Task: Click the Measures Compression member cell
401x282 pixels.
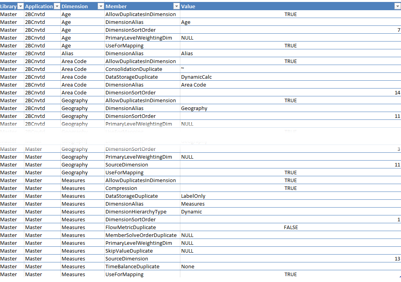Action: pyautogui.click(x=142, y=188)
